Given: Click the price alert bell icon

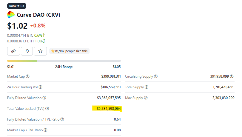Looking at the screenshot, I should click(x=27, y=51).
